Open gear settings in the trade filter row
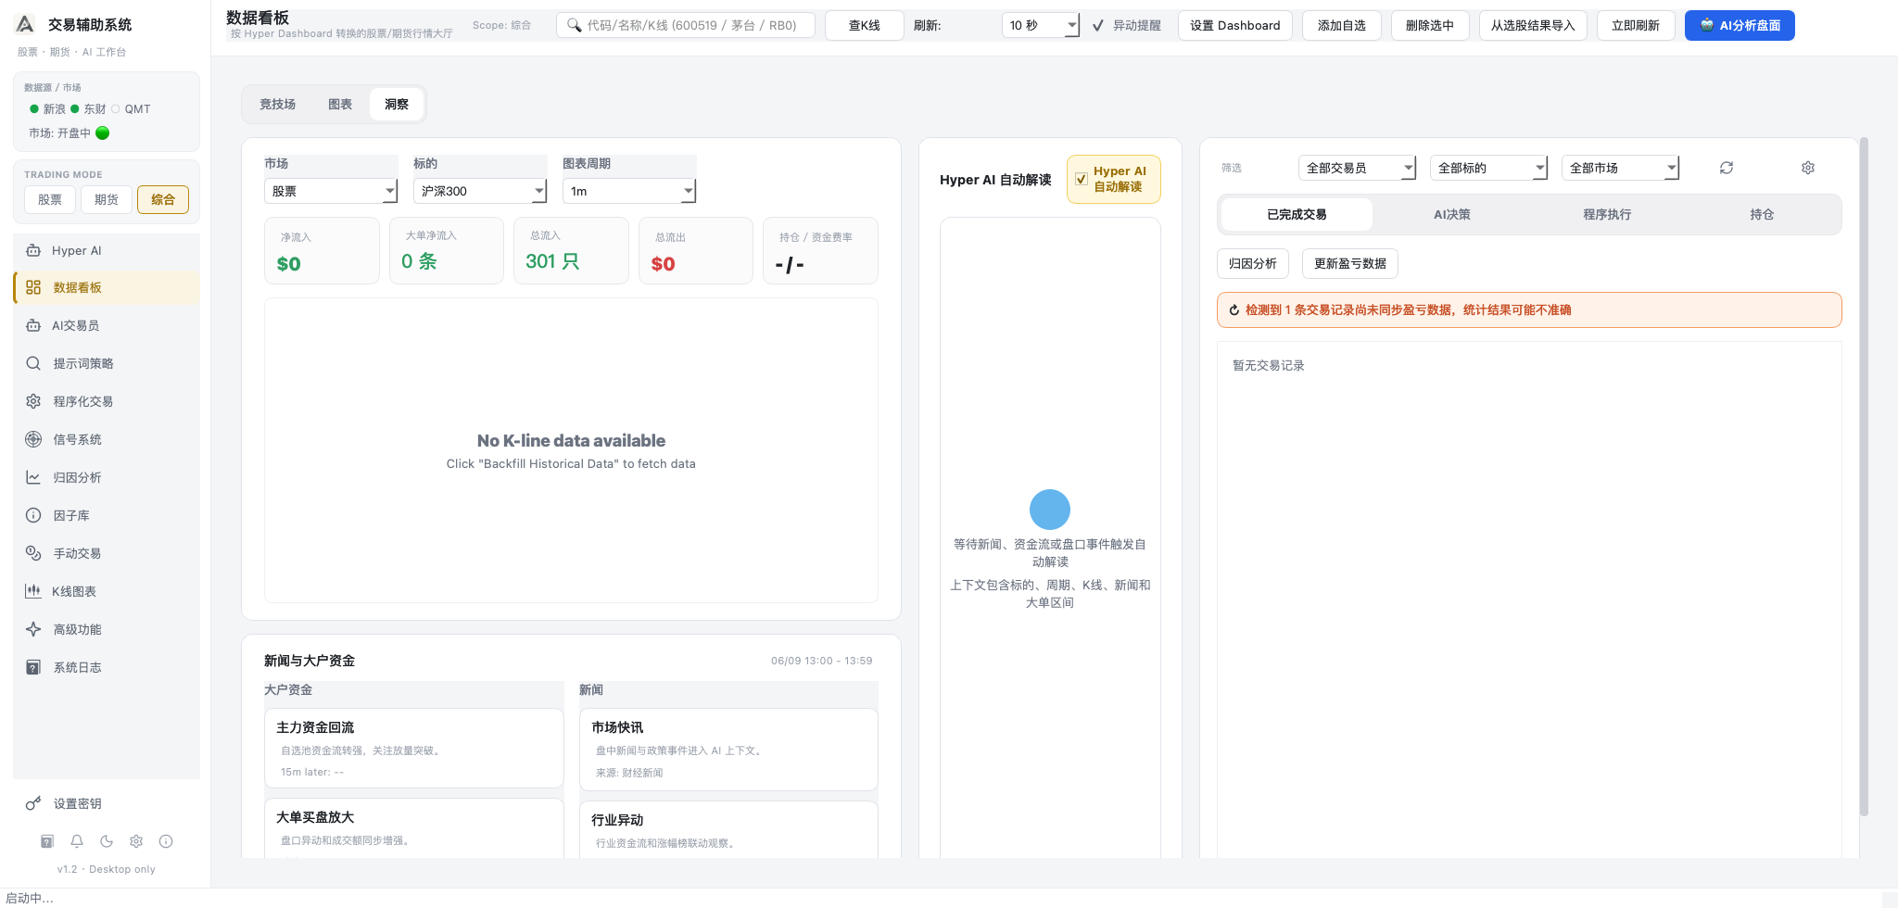 pos(1808,168)
